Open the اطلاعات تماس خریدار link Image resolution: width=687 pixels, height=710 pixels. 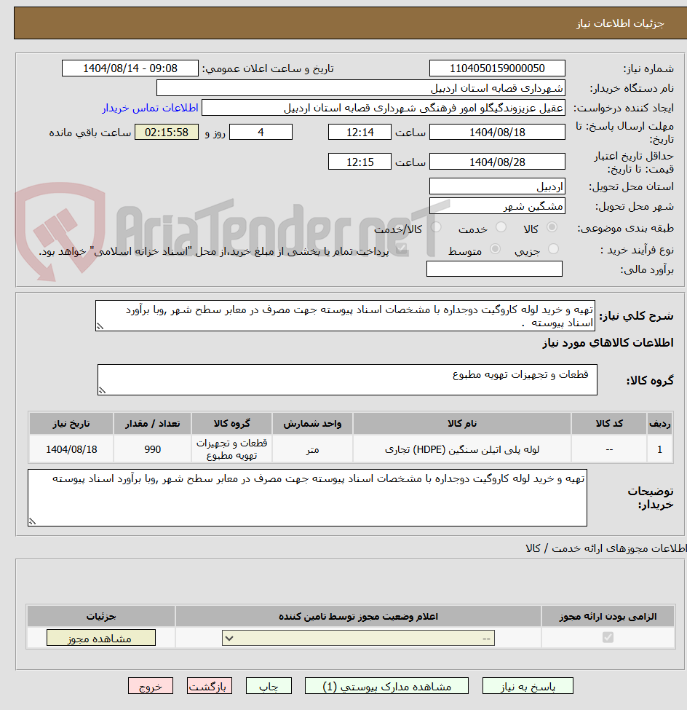coord(150,108)
